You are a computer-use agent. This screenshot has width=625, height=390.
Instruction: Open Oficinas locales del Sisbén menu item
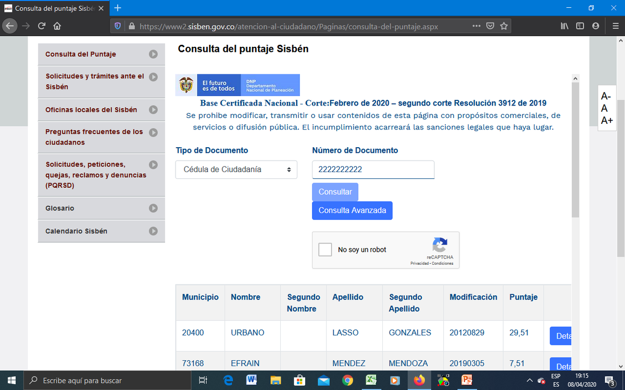click(x=102, y=110)
